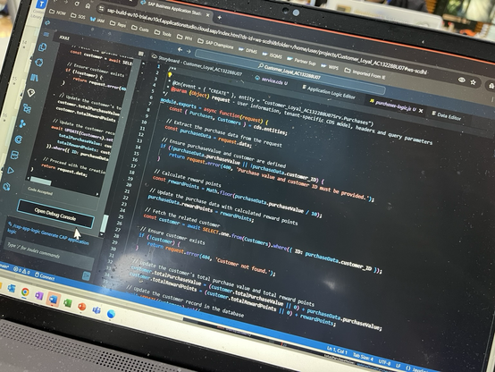The width and height of the screenshot is (495, 372).
Task: Reload the browser page
Action: pos(77,4)
